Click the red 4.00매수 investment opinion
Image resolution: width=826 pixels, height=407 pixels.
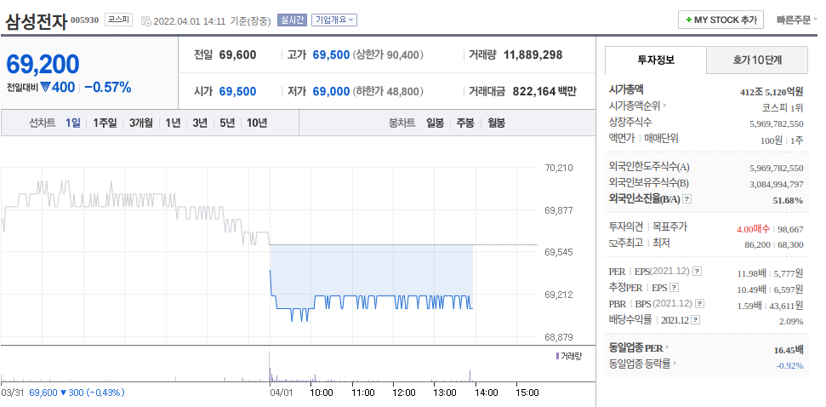tap(753, 229)
